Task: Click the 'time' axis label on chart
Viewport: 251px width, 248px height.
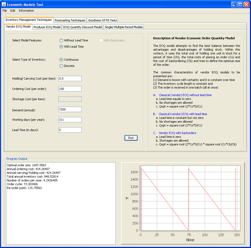Action: click(x=190, y=240)
